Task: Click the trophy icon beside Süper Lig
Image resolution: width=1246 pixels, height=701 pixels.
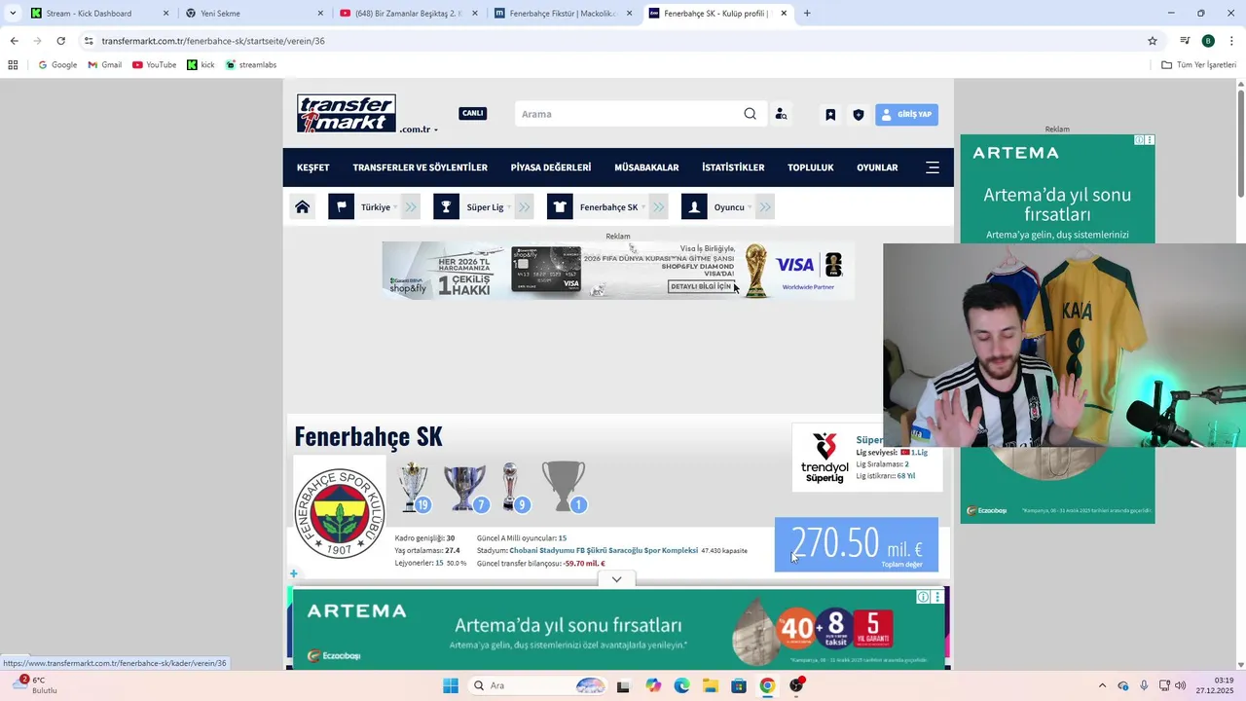Action: click(x=446, y=206)
